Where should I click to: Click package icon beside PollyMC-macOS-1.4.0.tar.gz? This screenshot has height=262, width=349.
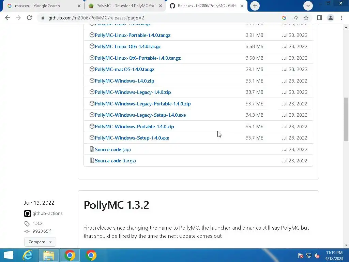(92, 69)
